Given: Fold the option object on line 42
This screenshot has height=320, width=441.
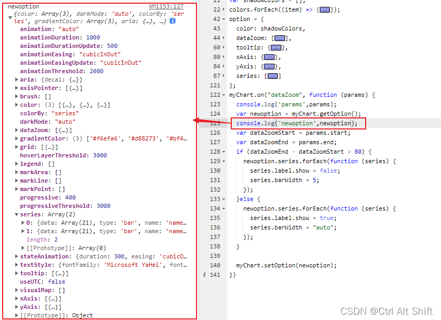Looking at the screenshot, I should [223, 19].
